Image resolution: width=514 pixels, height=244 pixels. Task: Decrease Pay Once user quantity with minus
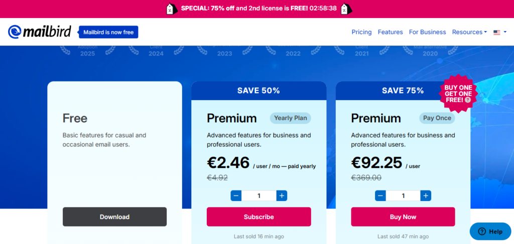tap(380, 195)
